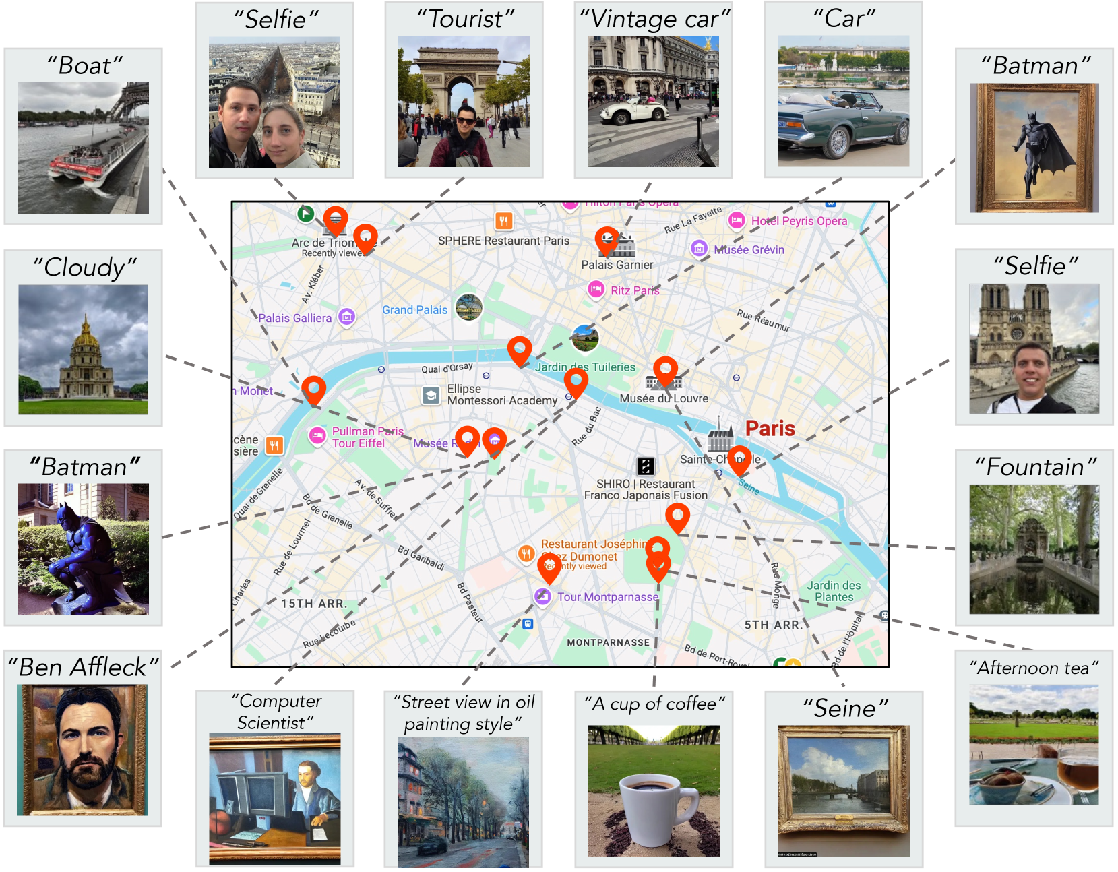
Task: Click the "Hotel Peyris Opera" map label
Action: [799, 221]
